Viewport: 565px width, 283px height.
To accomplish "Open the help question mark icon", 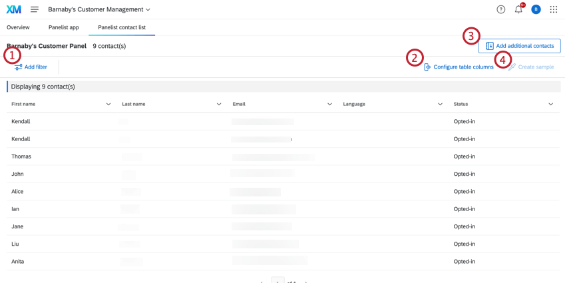I will (501, 10).
